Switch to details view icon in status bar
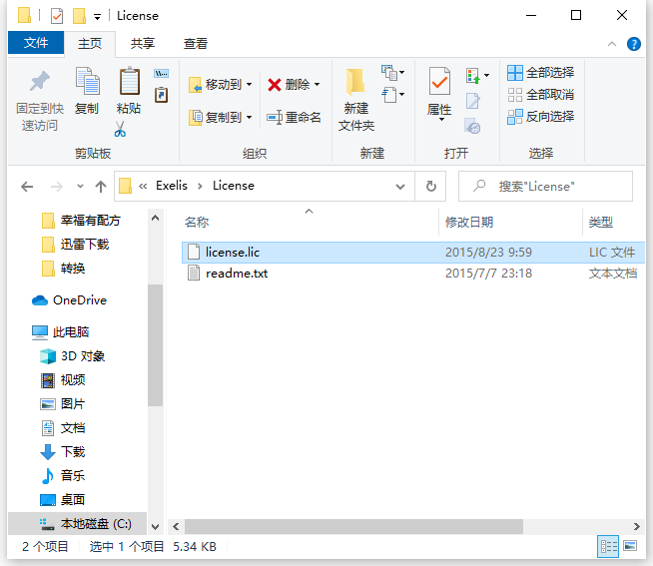The height and width of the screenshot is (566, 653). (x=608, y=546)
